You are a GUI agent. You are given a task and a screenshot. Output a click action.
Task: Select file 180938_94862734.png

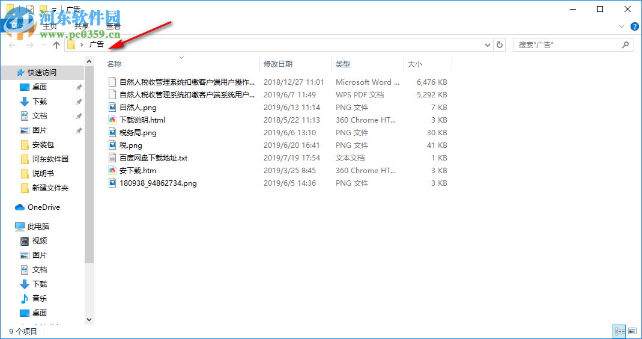tap(158, 183)
